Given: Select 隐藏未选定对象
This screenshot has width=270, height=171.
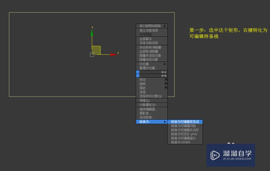Looking at the screenshot, I should coord(152,55).
